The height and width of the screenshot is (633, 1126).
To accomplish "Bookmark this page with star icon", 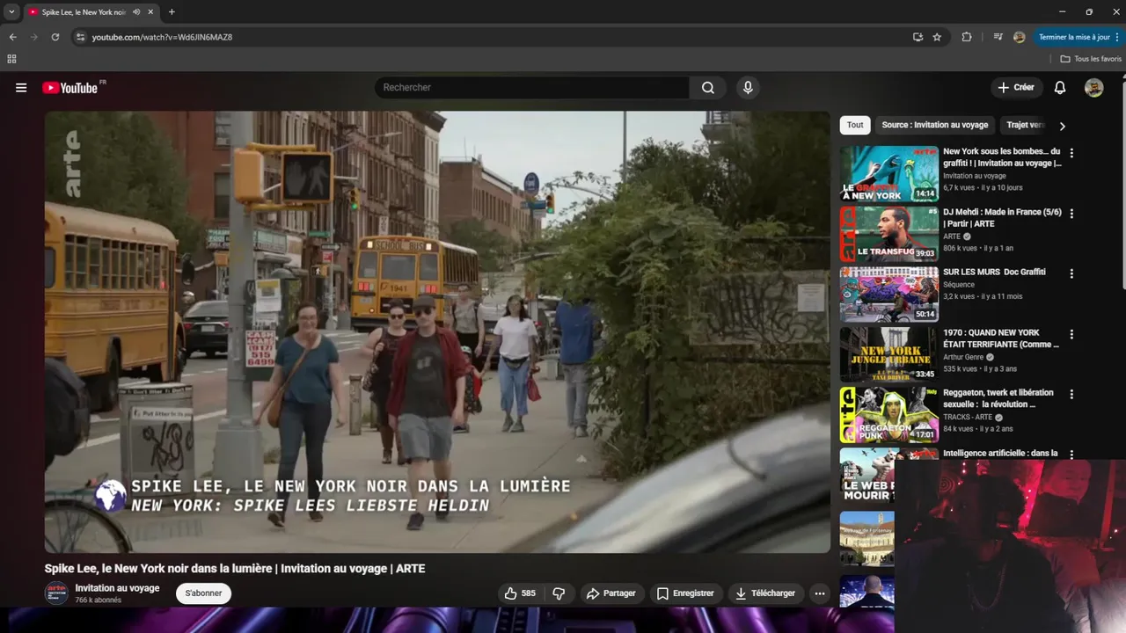I will pyautogui.click(x=937, y=37).
